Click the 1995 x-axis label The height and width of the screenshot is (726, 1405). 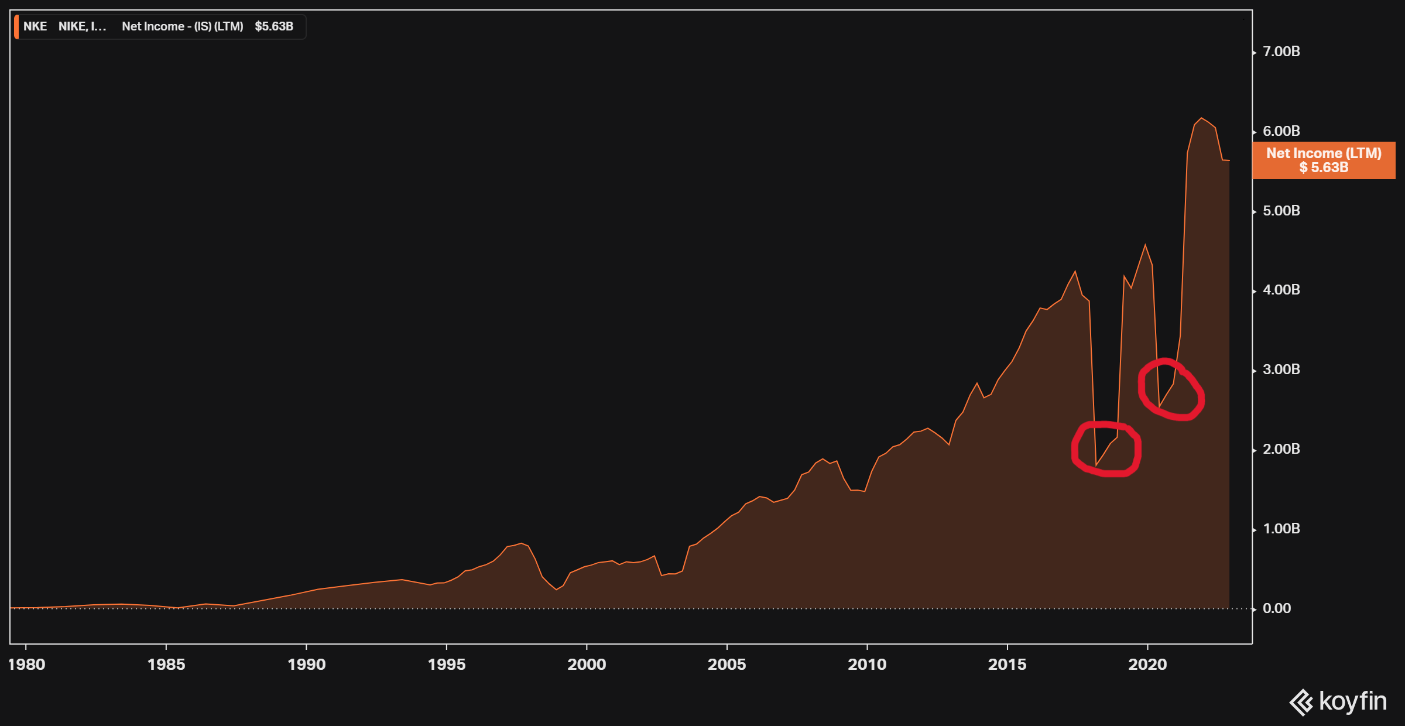[447, 665]
